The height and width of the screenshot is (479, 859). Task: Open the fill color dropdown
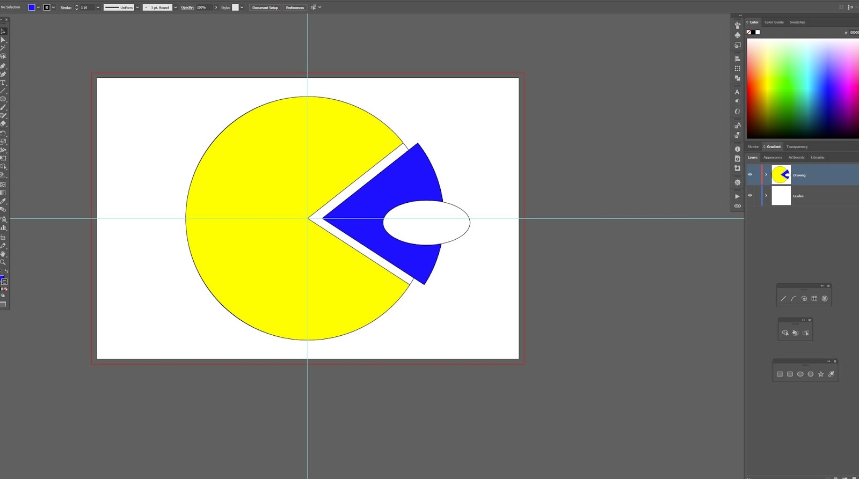(x=38, y=8)
